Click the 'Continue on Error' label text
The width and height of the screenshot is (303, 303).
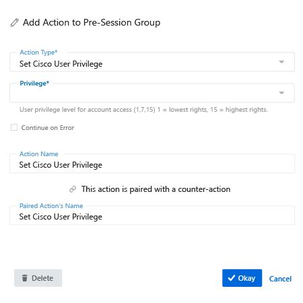click(x=48, y=128)
